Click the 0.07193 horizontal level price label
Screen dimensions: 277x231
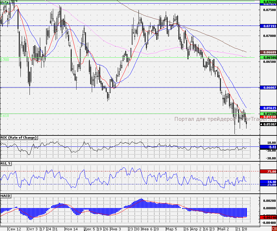tap(268, 25)
